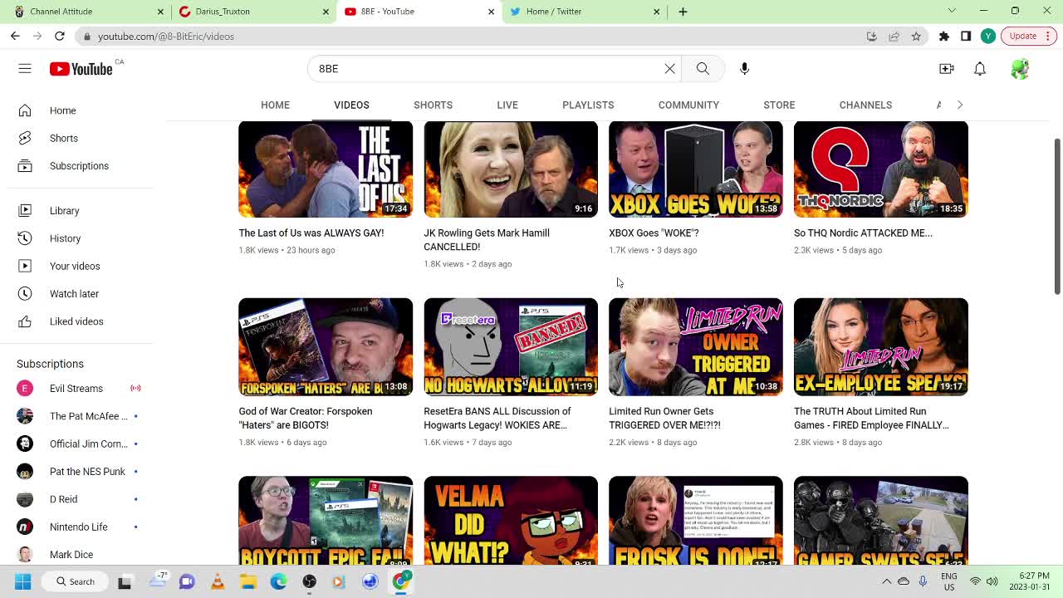Screen dimensions: 1063x598
Task: Share this page icon in address bar
Action: (x=894, y=37)
